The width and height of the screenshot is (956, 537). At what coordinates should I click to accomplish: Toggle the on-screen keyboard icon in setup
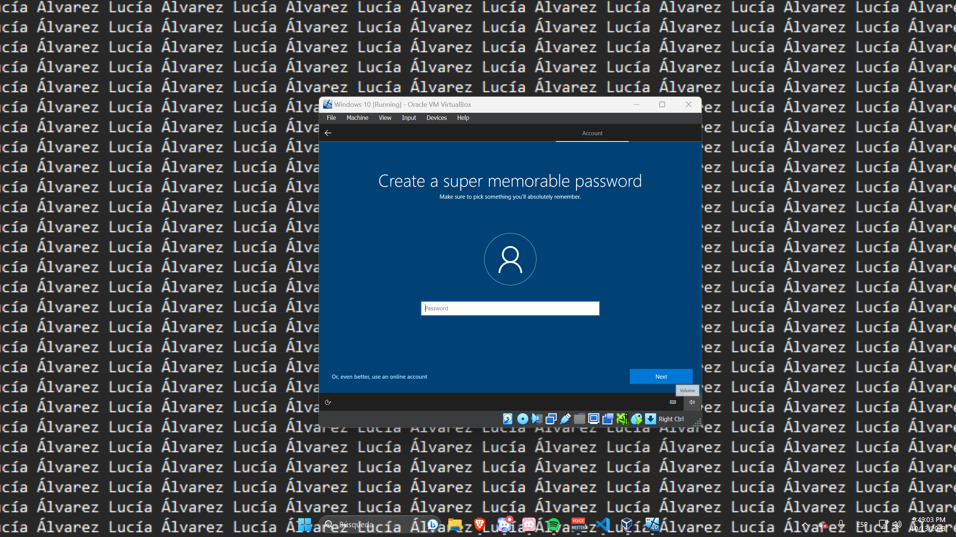tap(673, 402)
